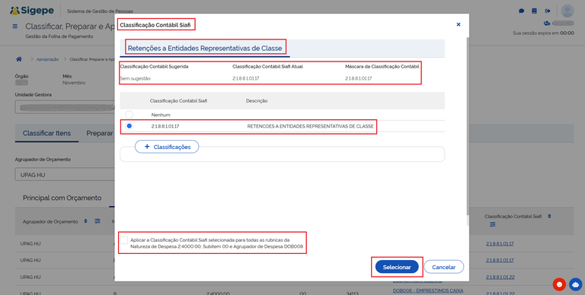
Task: Select Retenções a Entidades Representativas de Classe tab
Action: coord(205,49)
